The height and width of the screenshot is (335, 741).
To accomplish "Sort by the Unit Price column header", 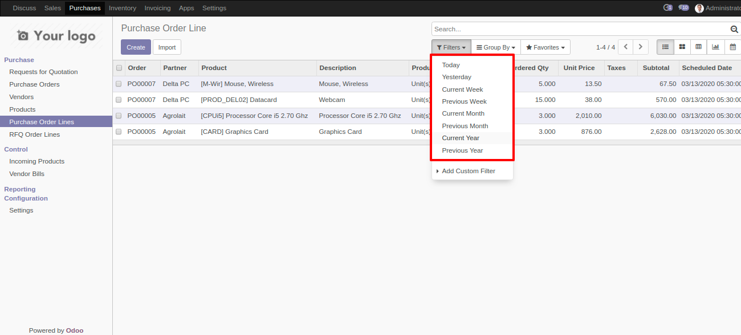I will pos(581,68).
